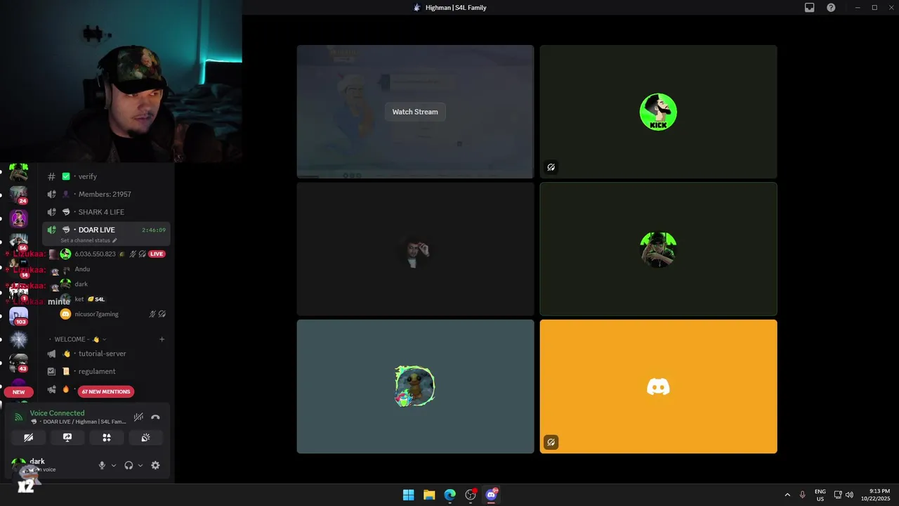
Task: Select the orange Discord logo participant tile
Action: [x=658, y=387]
